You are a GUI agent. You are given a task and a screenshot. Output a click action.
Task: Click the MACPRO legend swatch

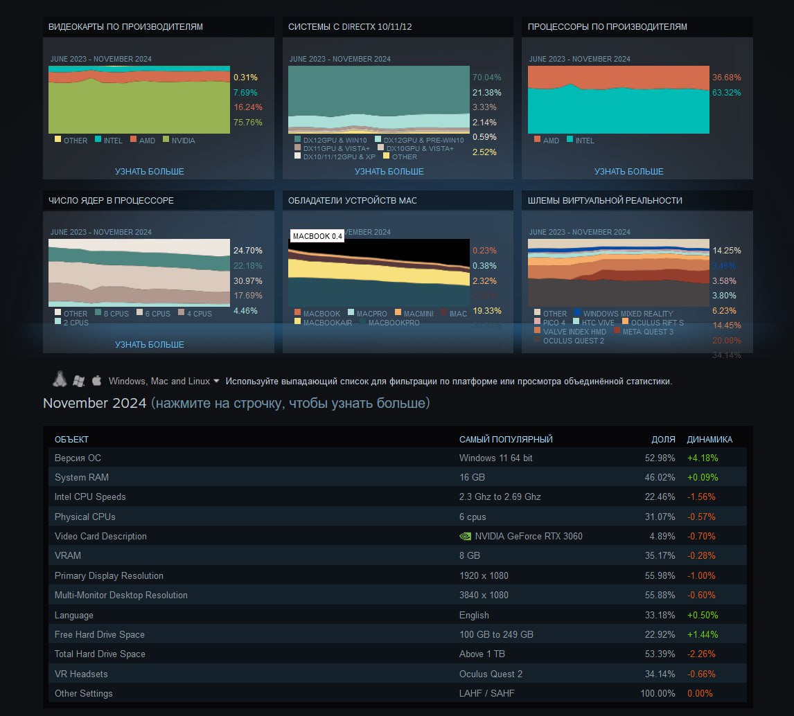[x=351, y=312]
